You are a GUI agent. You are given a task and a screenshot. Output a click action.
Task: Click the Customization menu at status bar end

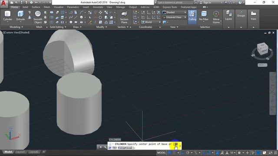pyautogui.click(x=275, y=153)
